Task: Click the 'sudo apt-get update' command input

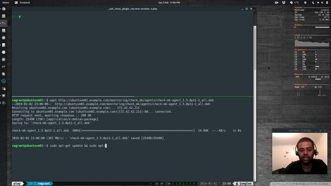Action: pos(77,146)
